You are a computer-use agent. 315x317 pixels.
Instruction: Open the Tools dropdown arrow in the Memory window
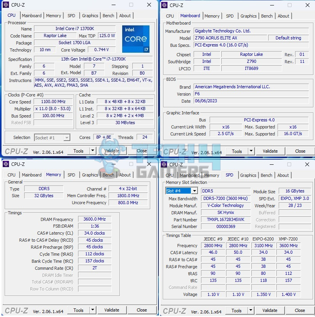click(x=93, y=310)
